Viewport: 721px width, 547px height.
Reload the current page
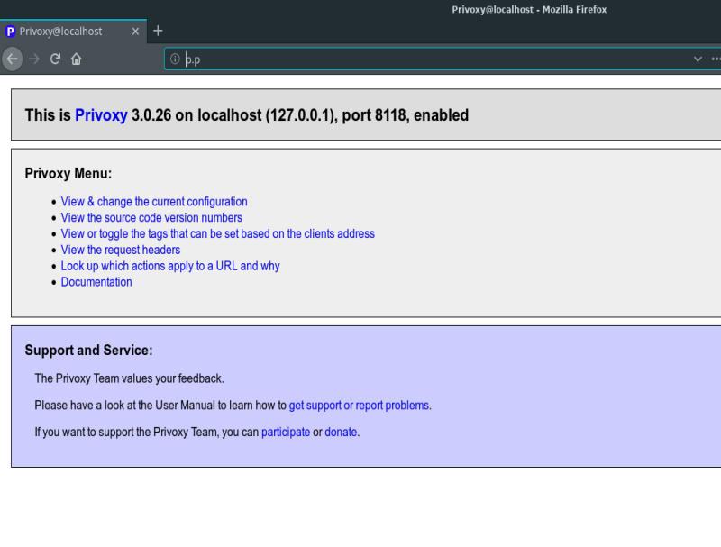click(55, 59)
